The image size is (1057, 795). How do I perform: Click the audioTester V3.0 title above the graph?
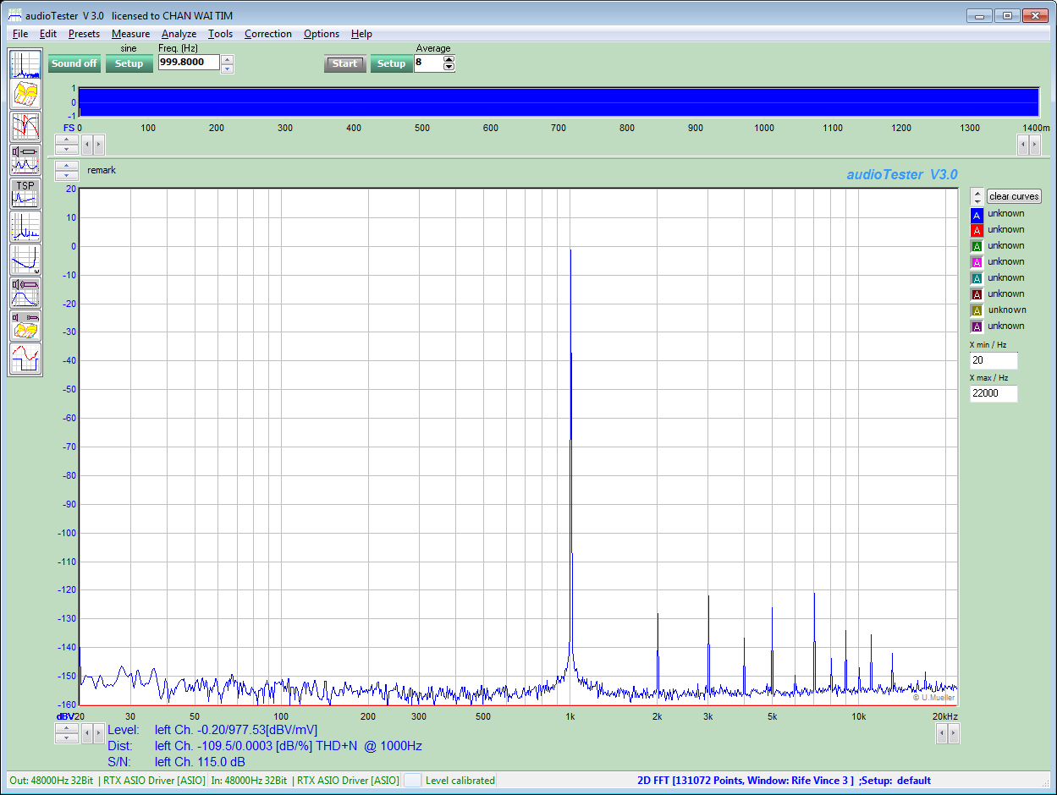point(902,174)
